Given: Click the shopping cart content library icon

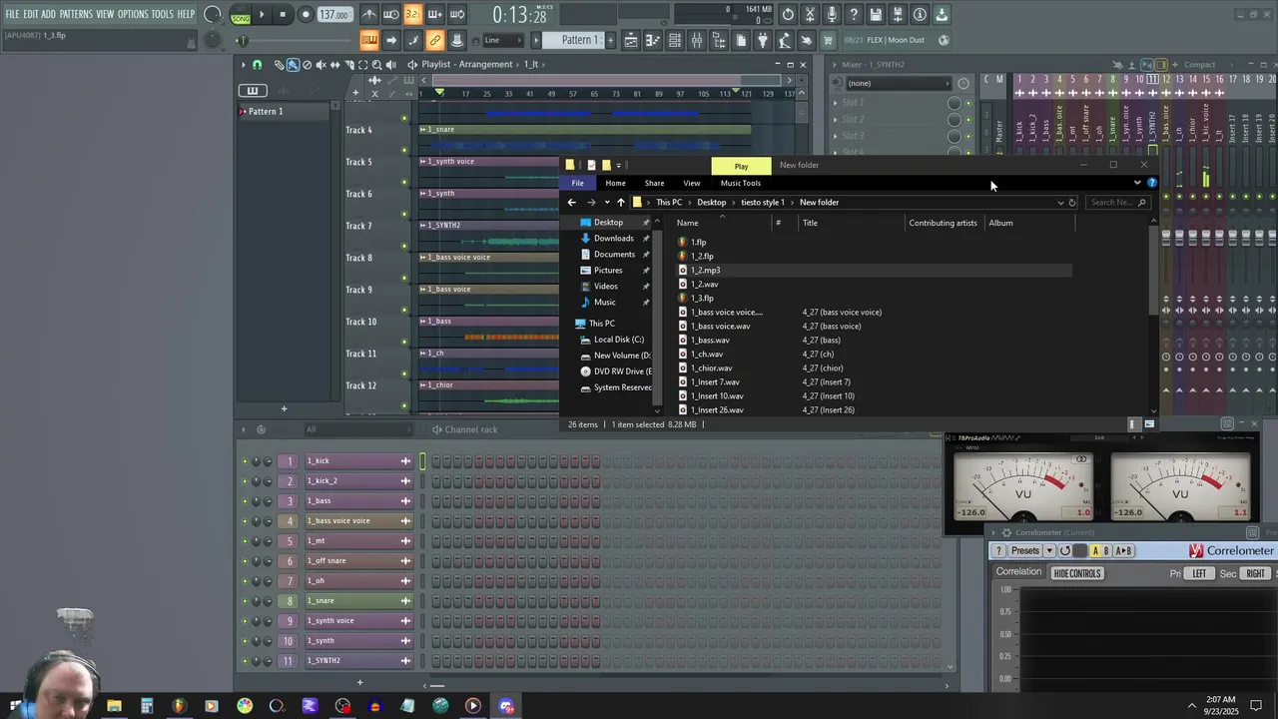Looking at the screenshot, I should 828,40.
